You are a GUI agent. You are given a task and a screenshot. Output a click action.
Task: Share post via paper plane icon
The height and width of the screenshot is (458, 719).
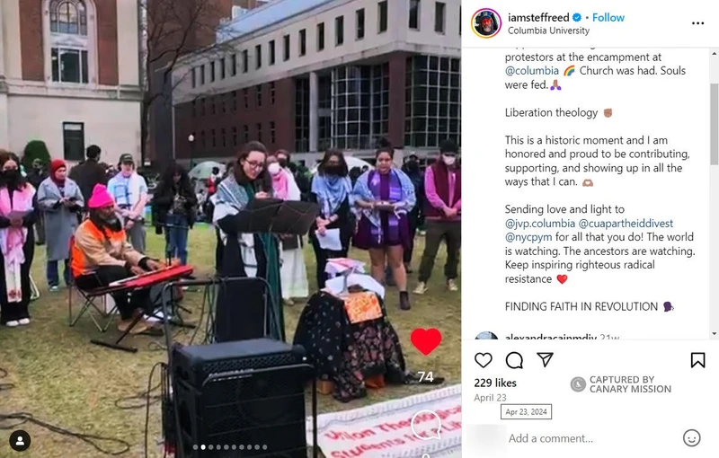[x=545, y=359]
